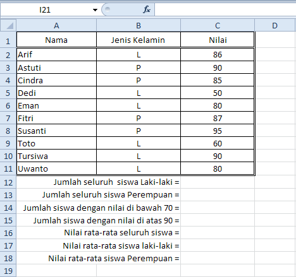This screenshot has height=277, width=296.
Task: Click the Select All corner triangle
Action: pos(8,25)
